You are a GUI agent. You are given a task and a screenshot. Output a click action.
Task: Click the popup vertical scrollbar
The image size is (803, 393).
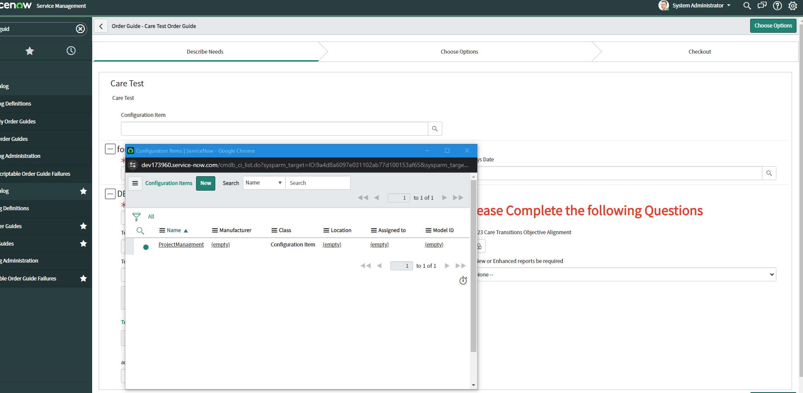pyautogui.click(x=473, y=266)
